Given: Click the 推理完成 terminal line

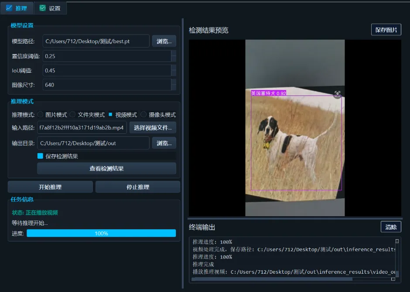Looking at the screenshot, I should pyautogui.click(x=203, y=264).
